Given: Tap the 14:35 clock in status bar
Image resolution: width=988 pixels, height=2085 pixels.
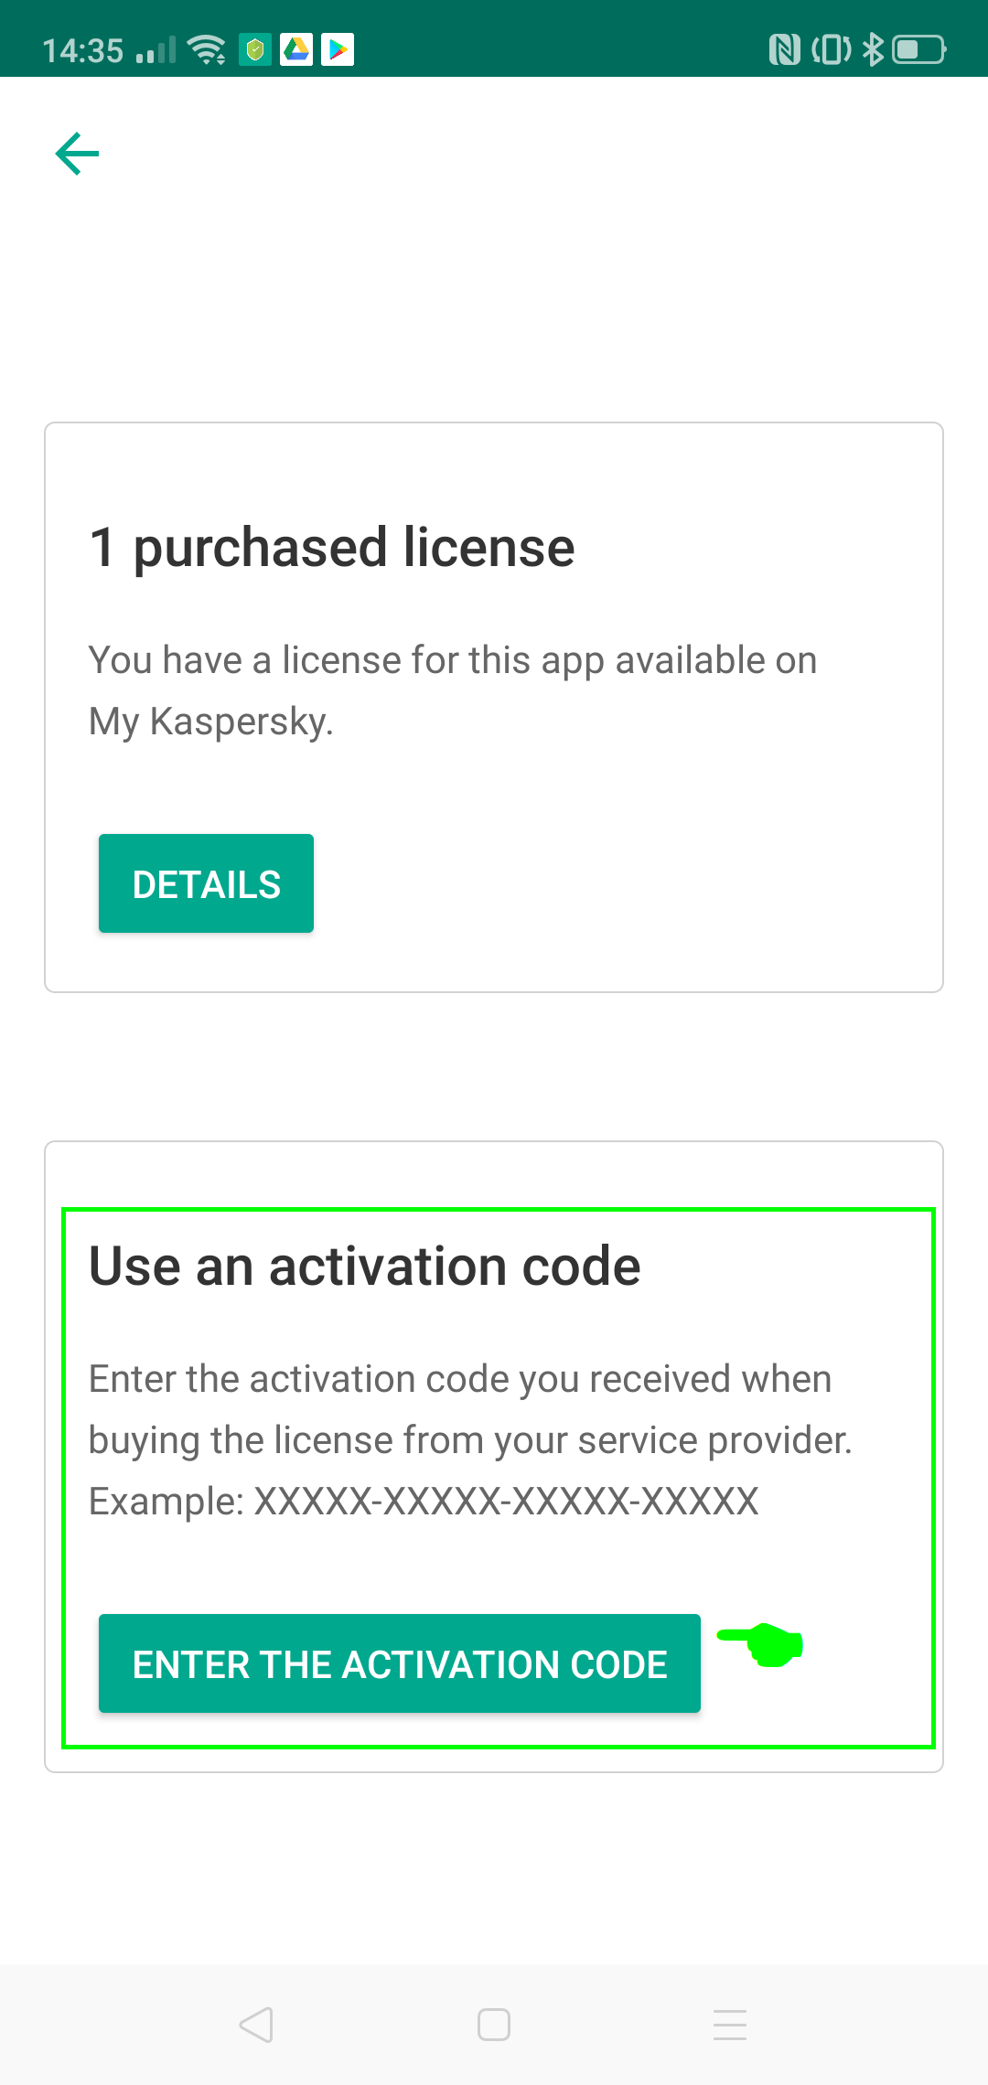Looking at the screenshot, I should tap(82, 51).
